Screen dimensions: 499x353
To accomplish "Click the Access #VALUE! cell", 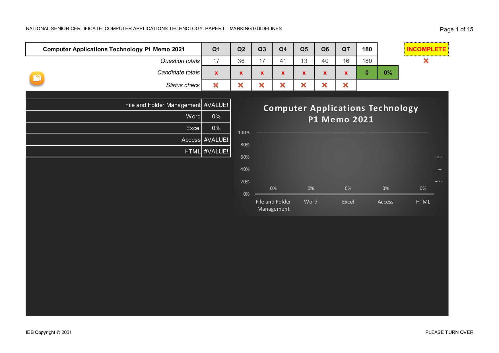I will point(216,140).
